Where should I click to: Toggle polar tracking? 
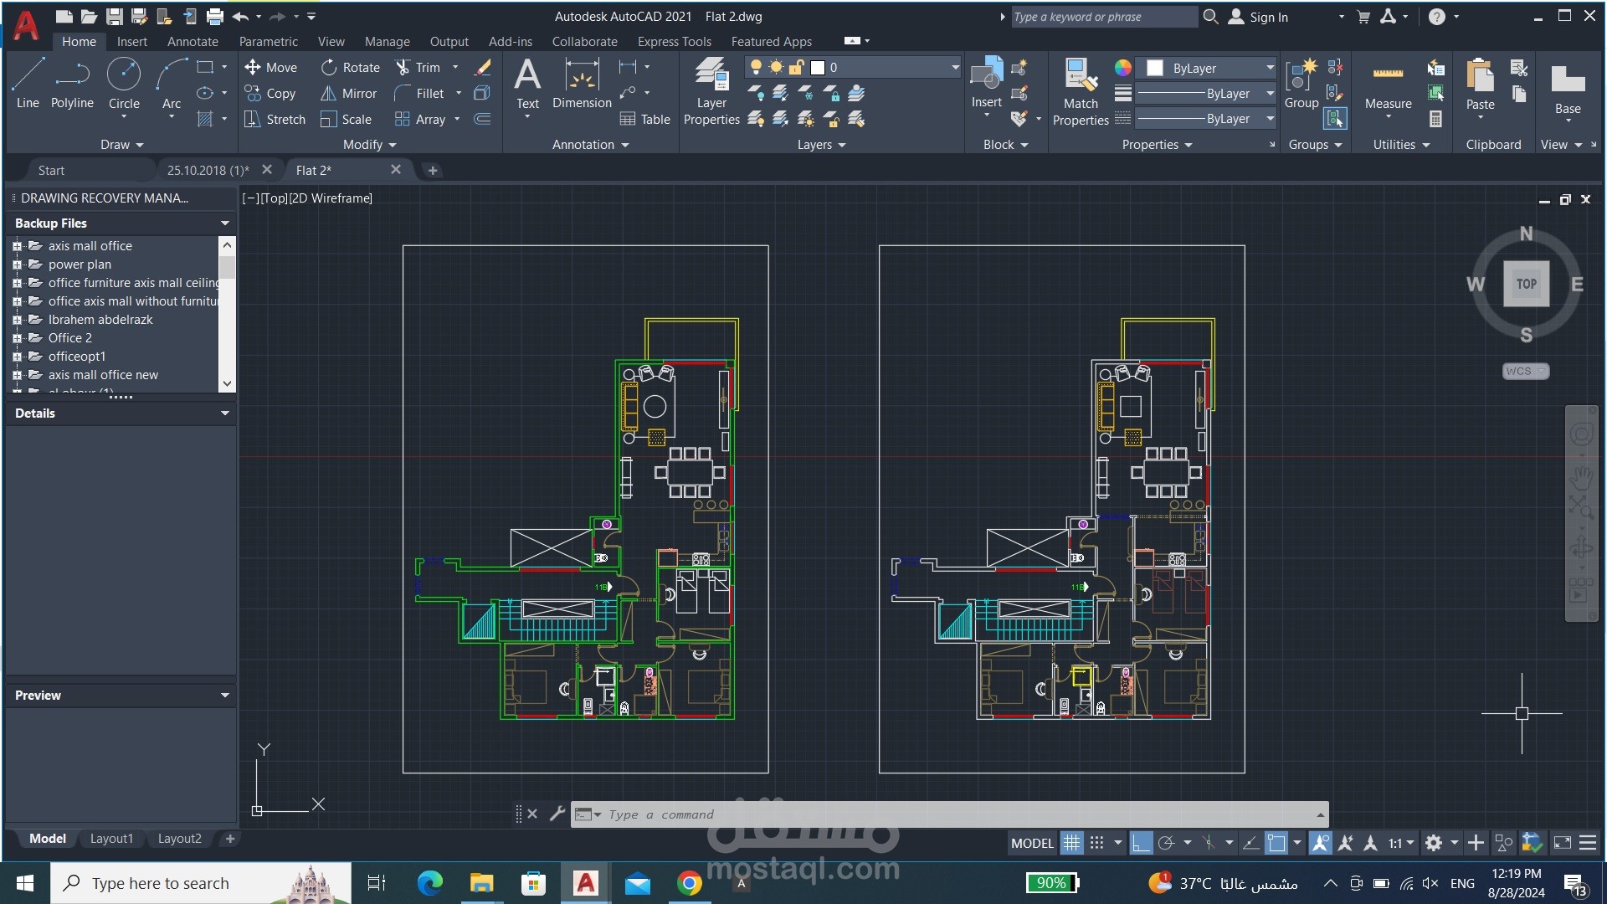click(1166, 843)
